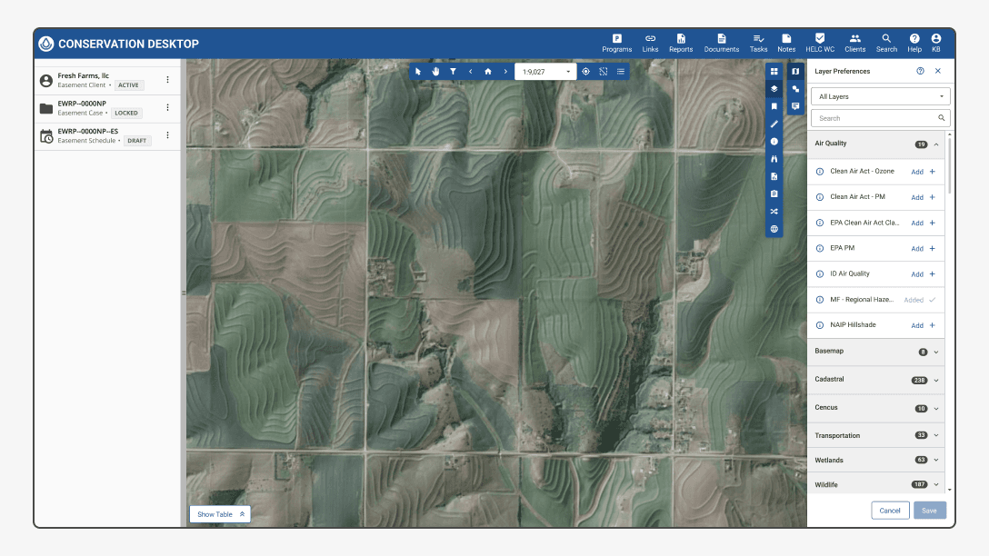The width and height of the screenshot is (989, 556).
Task: Click the globe icon in map toolbar
Action: 774,229
